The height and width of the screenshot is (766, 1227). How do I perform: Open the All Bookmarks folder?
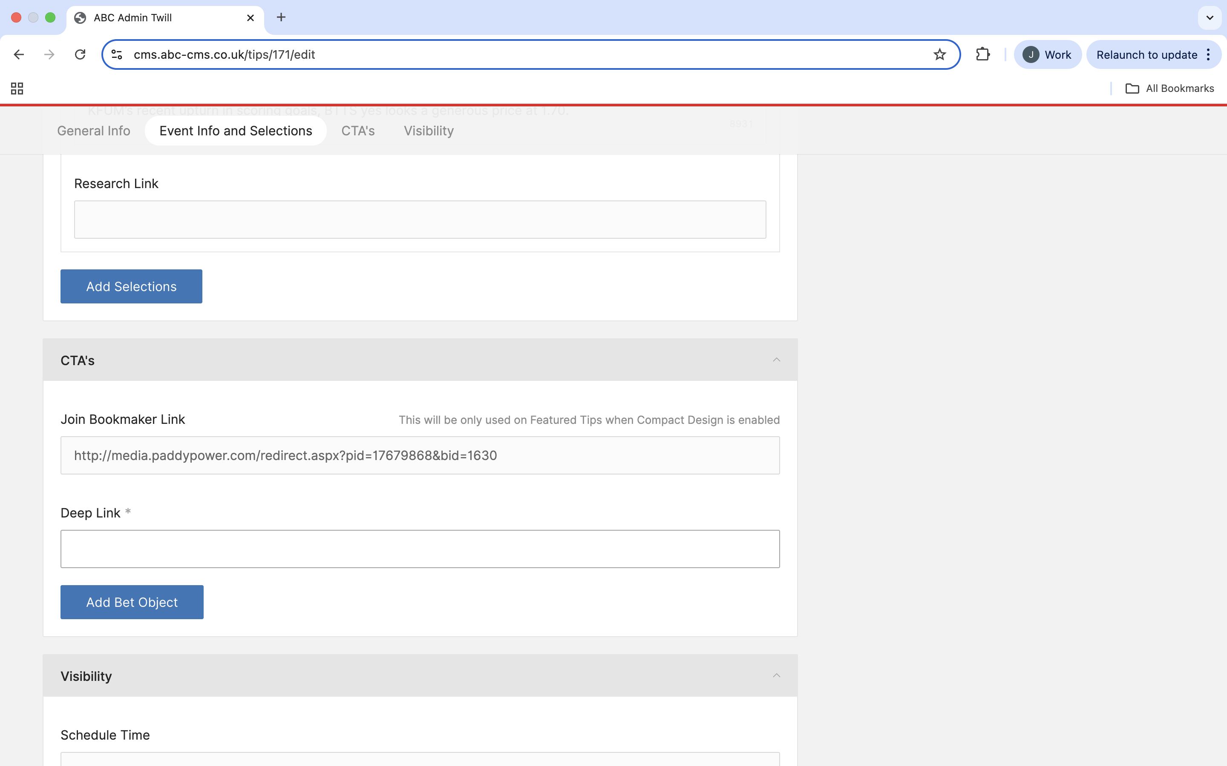[1170, 89]
